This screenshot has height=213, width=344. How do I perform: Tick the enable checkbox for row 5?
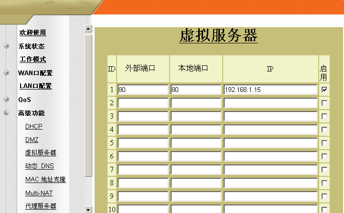click(324, 143)
